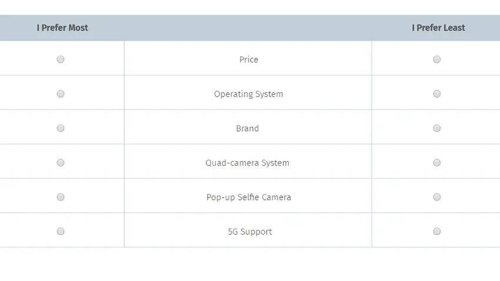Pick Brand in I Prefer Most column

tap(61, 128)
